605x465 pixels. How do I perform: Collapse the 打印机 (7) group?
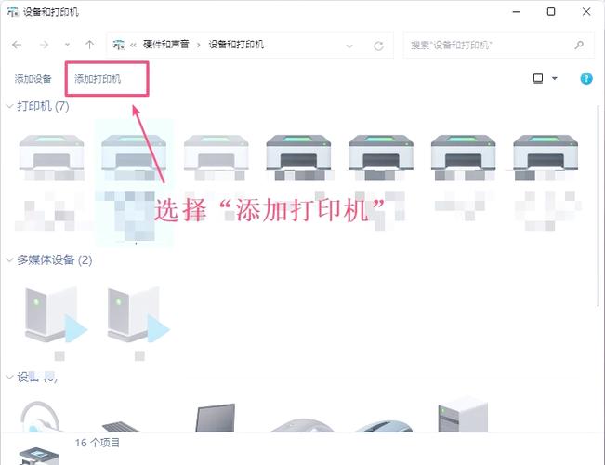coord(9,106)
